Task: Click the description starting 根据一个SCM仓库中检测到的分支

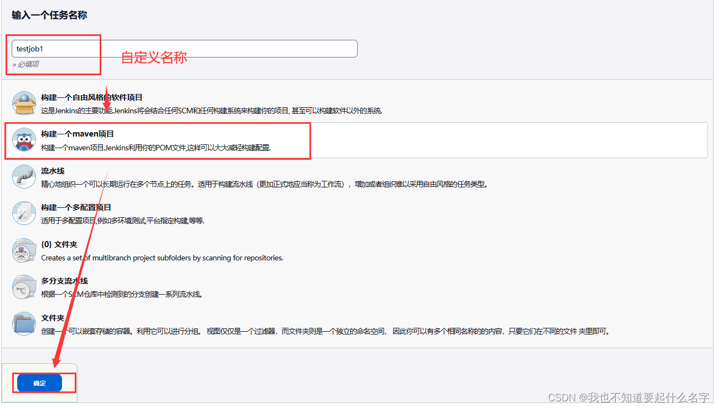Action: pyautogui.click(x=122, y=294)
